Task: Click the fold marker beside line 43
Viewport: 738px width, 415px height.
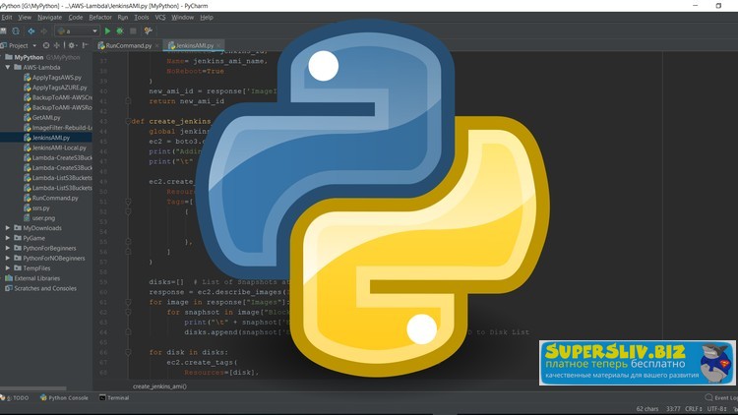Action: 128,121
